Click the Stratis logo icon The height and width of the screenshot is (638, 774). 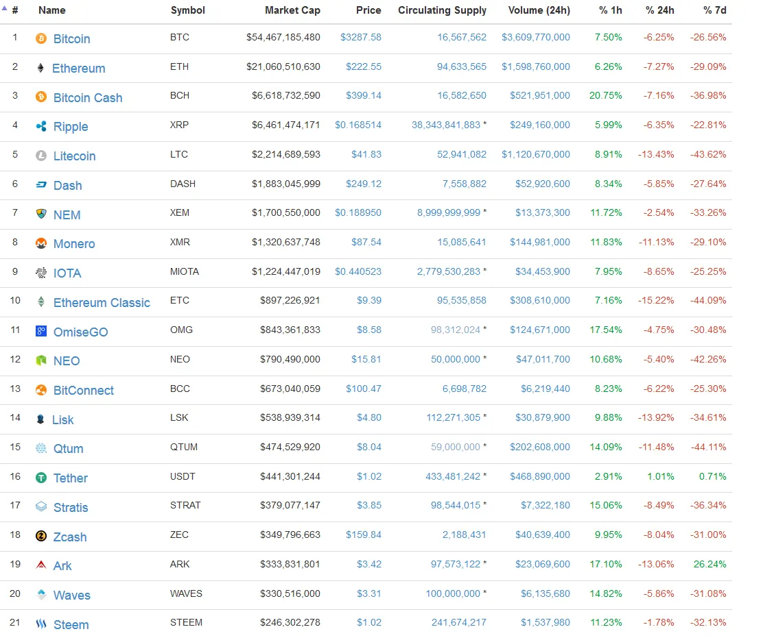click(41, 507)
